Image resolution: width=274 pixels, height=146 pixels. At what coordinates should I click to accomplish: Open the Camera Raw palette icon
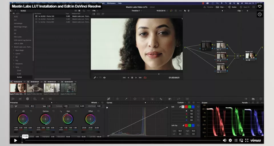(13, 99)
